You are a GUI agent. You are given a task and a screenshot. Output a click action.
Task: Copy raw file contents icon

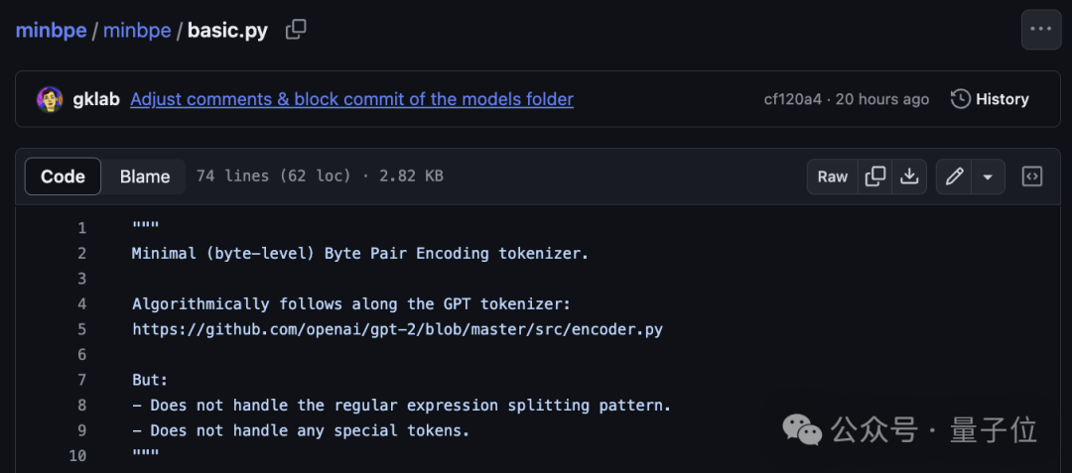pyautogui.click(x=875, y=177)
